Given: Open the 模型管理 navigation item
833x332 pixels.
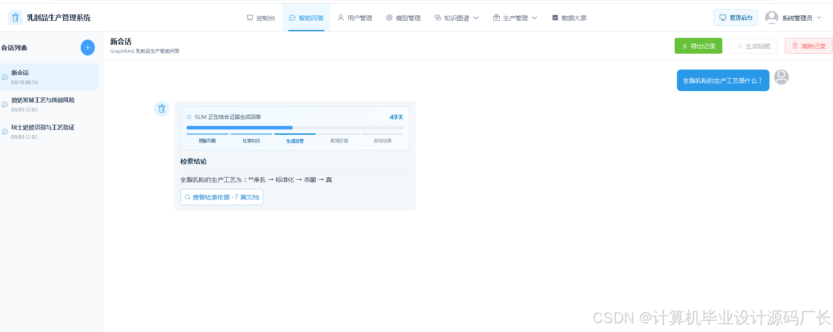Looking at the screenshot, I should (x=403, y=18).
